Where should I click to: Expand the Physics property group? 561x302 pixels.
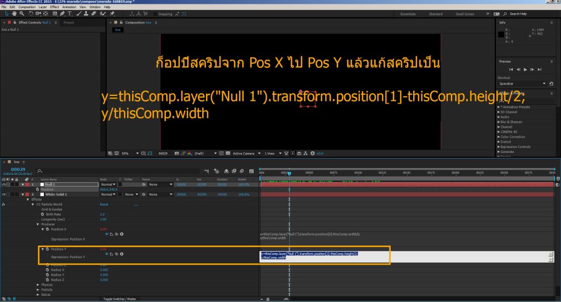tap(38, 284)
